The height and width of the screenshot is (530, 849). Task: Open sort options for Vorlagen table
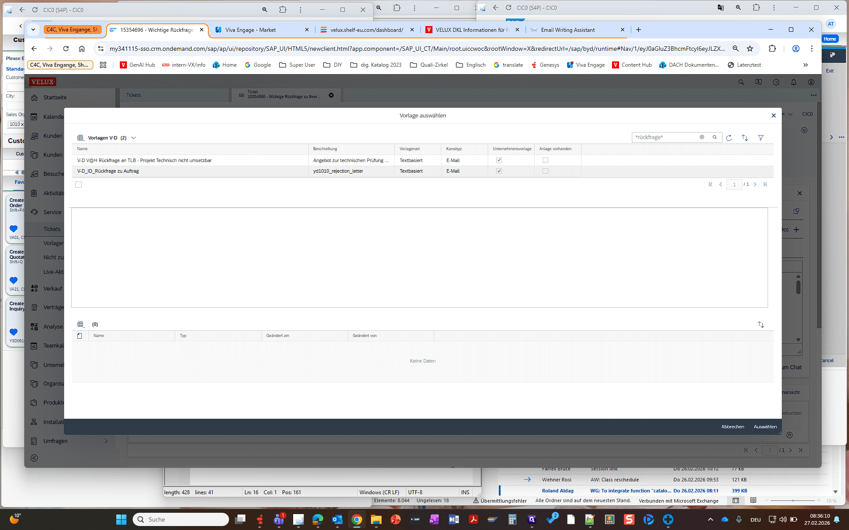(x=745, y=138)
